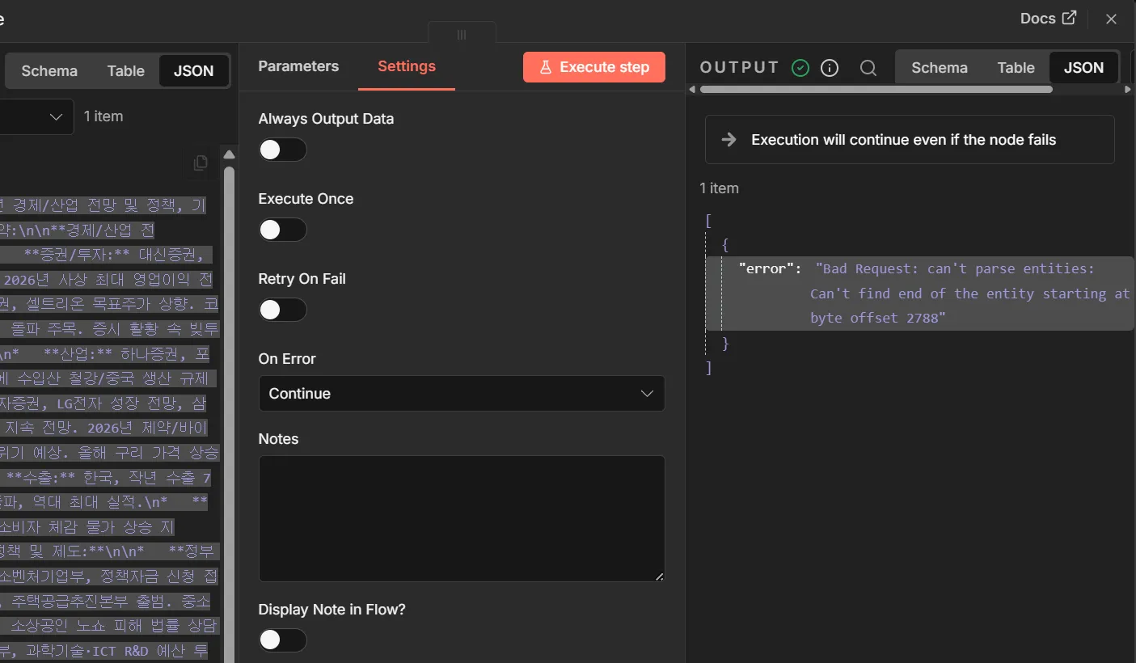1136x663 pixels.
Task: Select the output Table view tab
Action: (x=1016, y=68)
